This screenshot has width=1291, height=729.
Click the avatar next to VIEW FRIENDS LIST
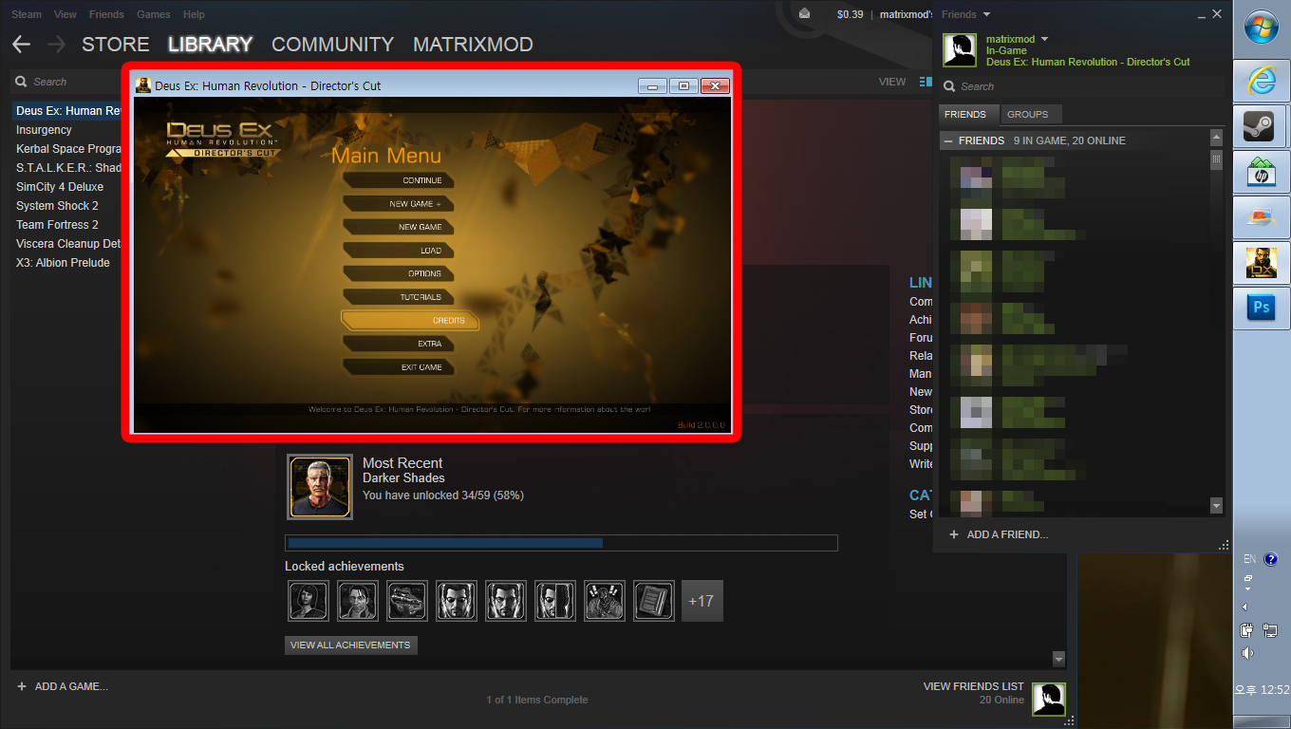click(x=1049, y=700)
